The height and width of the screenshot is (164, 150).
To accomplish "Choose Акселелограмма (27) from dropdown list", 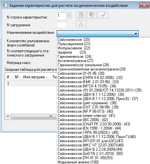I will click(75, 61).
